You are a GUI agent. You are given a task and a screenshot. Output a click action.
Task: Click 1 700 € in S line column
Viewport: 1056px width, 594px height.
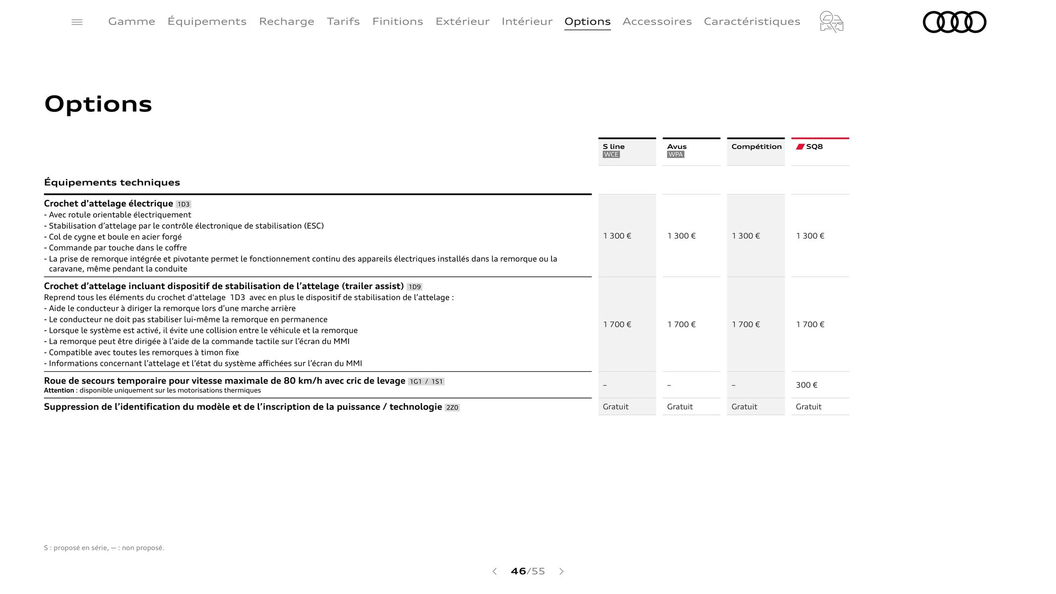(617, 325)
